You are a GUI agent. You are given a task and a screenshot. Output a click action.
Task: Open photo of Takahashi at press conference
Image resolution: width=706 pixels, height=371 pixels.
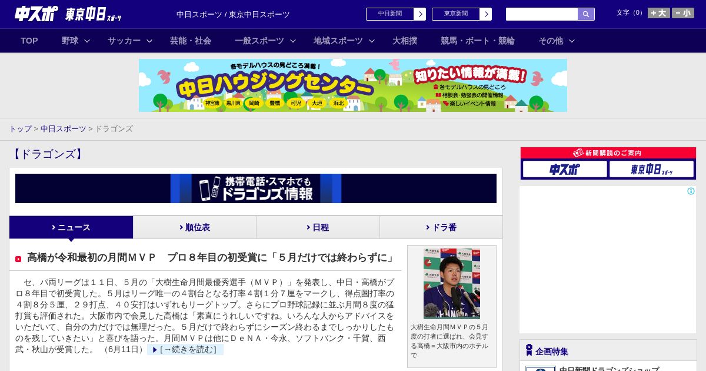452,283
